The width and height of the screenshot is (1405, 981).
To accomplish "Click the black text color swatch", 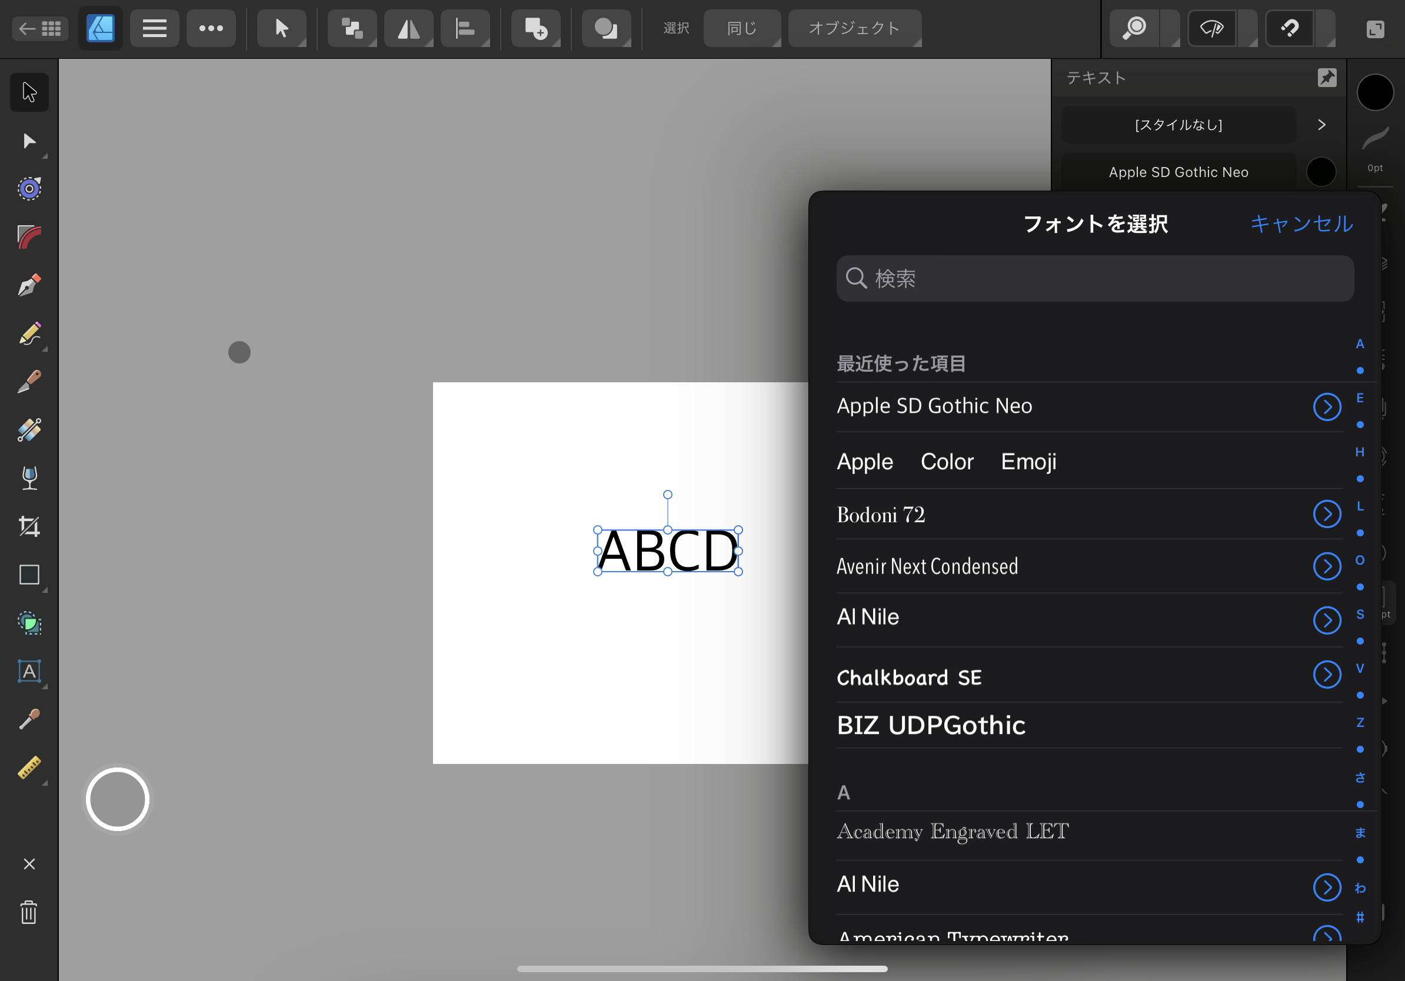I will coord(1321,172).
